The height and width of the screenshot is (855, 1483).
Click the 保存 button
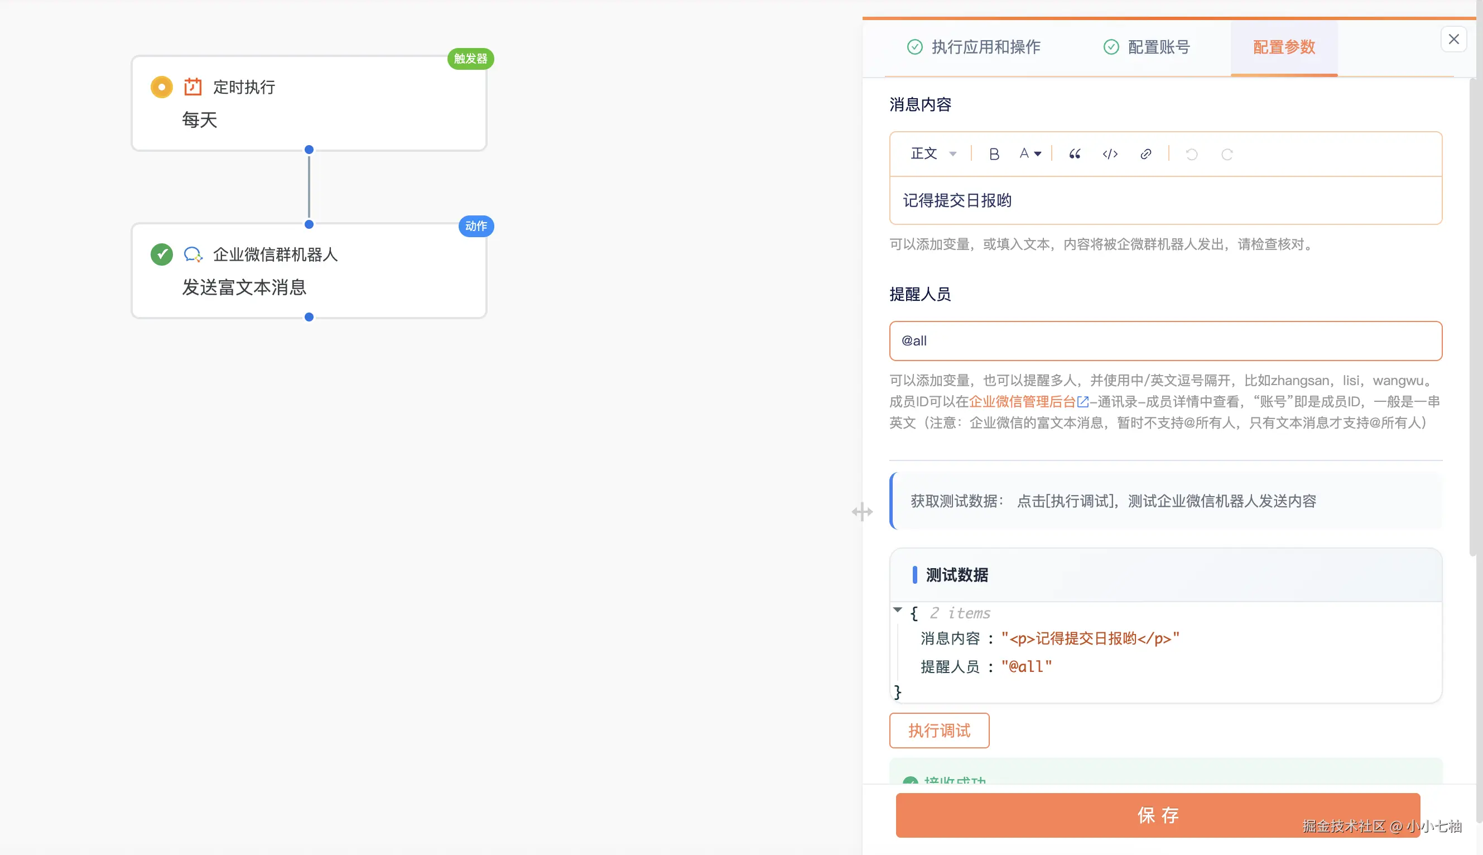pyautogui.click(x=1157, y=815)
